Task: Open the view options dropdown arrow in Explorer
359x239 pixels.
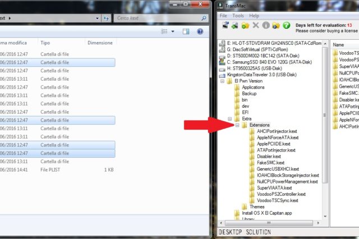Action: point(173,31)
